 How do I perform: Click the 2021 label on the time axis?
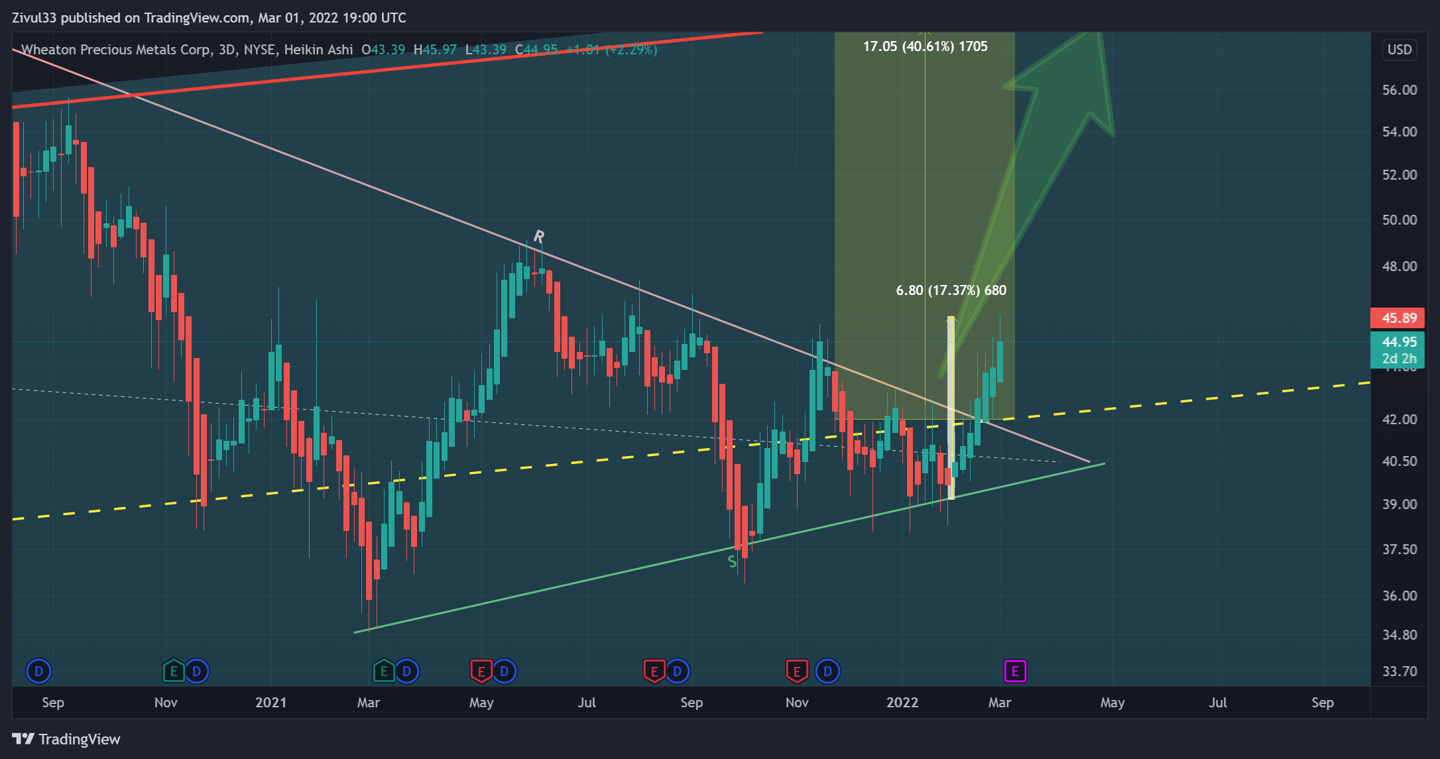coord(271,703)
